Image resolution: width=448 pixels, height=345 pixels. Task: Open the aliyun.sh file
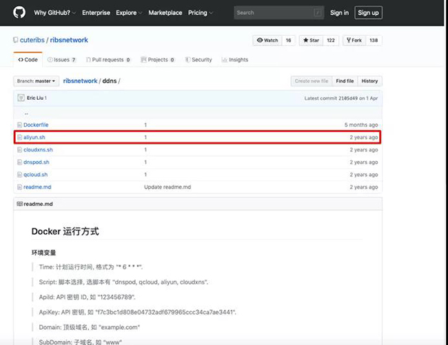34,137
